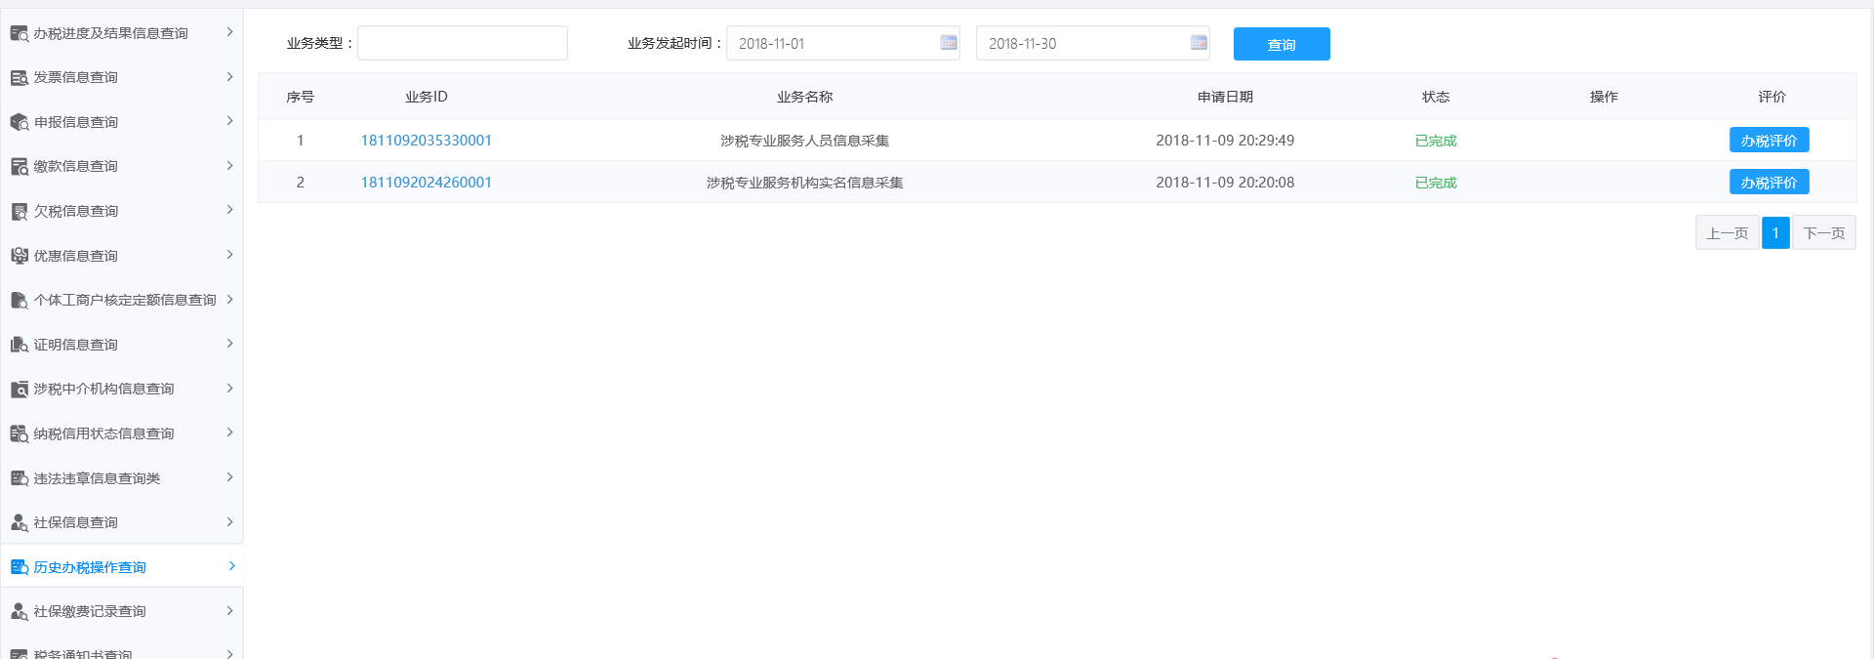Viewport: 1874px width, 659px height.
Task: Expand 申报信息查询 chevron arrow
Action: coord(230,121)
